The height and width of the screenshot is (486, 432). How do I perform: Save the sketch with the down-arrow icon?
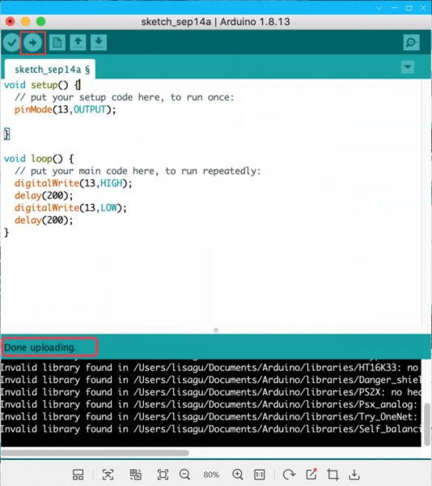click(99, 42)
